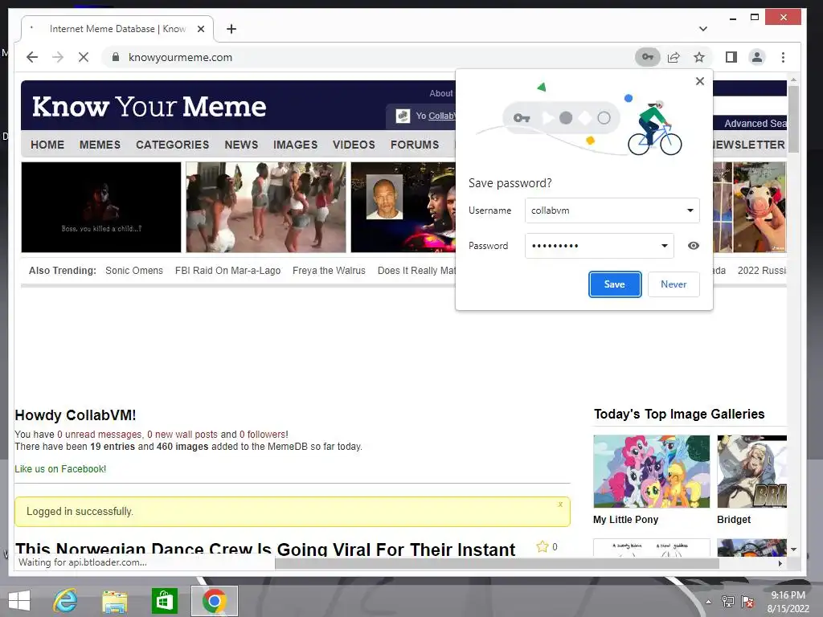The height and width of the screenshot is (617, 823).
Task: Open the Chrome three-dot menu
Action: click(x=783, y=57)
